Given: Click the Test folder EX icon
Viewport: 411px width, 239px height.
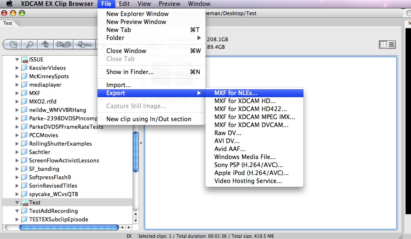Looking at the screenshot, I should coord(24,203).
